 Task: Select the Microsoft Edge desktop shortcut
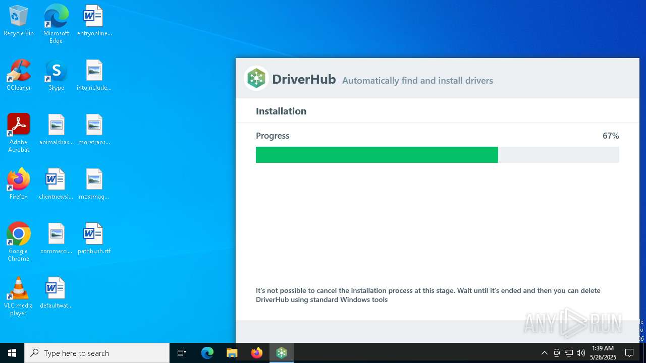click(x=56, y=24)
